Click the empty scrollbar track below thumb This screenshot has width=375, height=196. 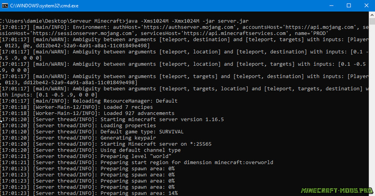[x=372, y=107]
